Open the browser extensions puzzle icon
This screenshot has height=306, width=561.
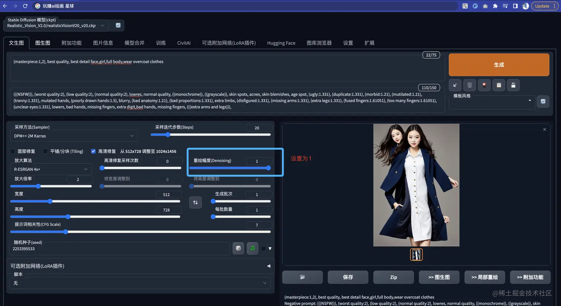point(495,6)
